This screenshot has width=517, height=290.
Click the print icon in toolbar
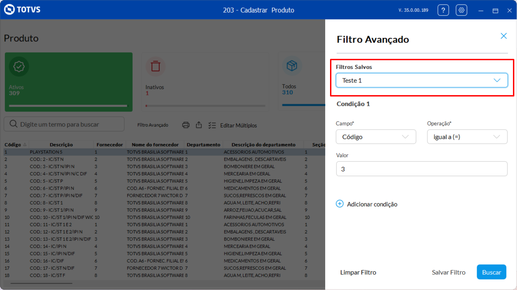pos(186,125)
